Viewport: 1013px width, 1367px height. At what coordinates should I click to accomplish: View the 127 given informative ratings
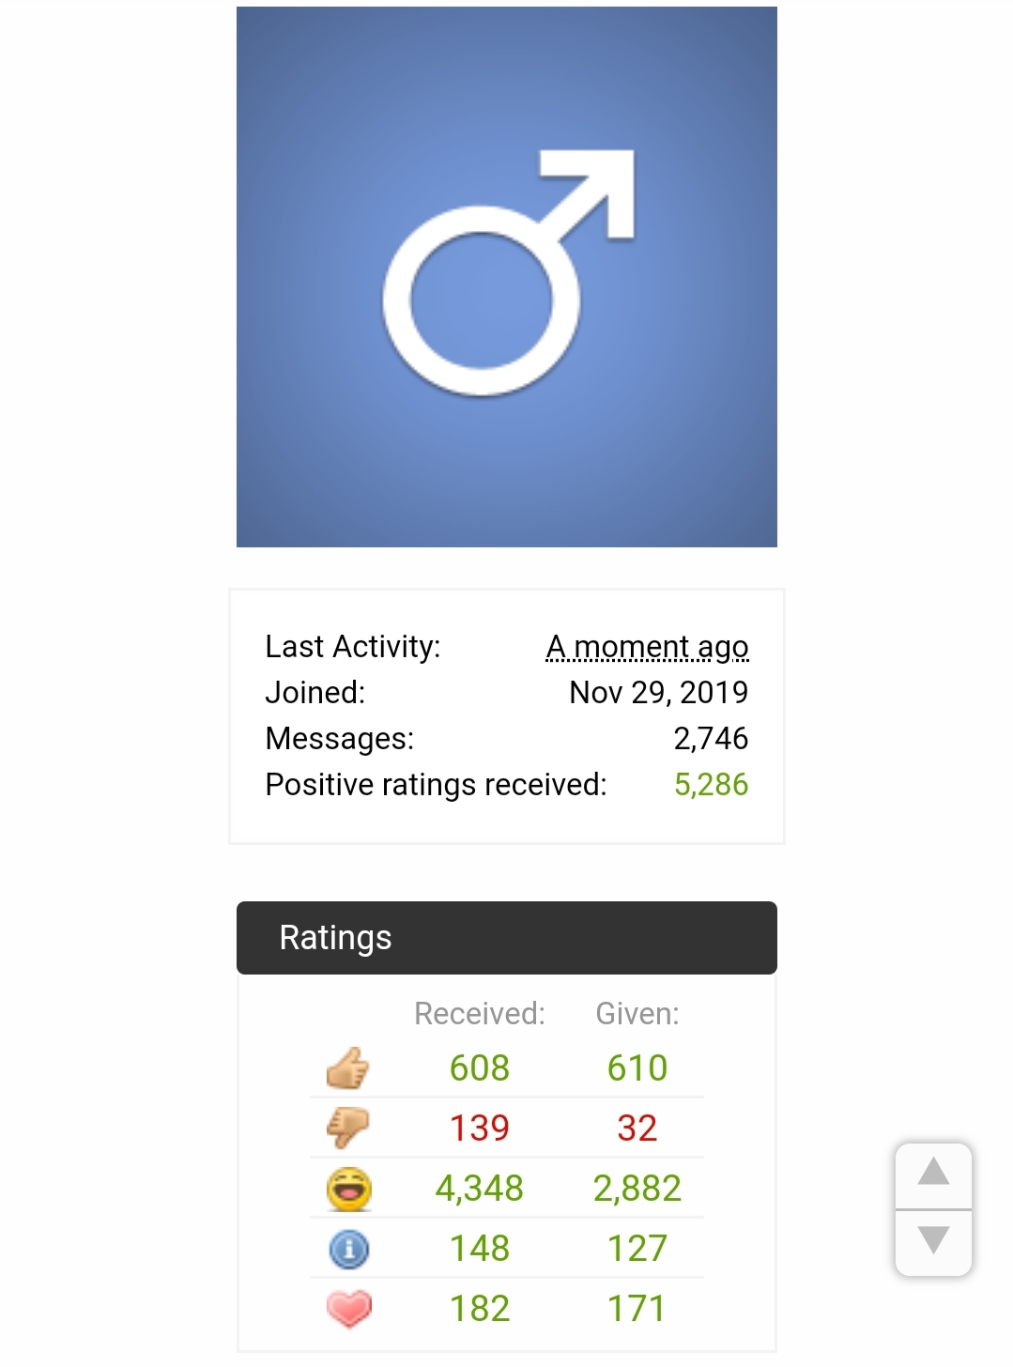click(637, 1249)
